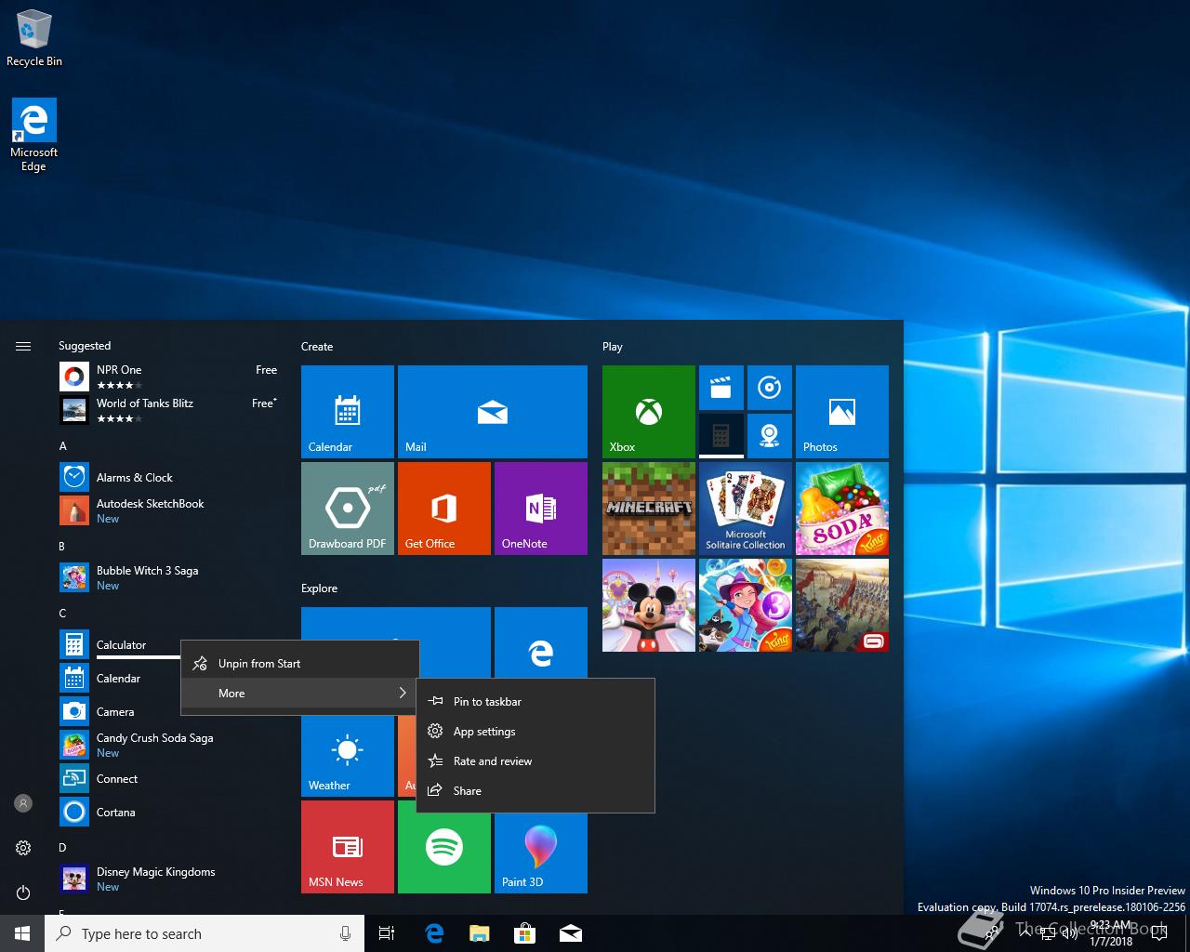Open the OneNote tile
The height and width of the screenshot is (952, 1190).
click(x=541, y=509)
